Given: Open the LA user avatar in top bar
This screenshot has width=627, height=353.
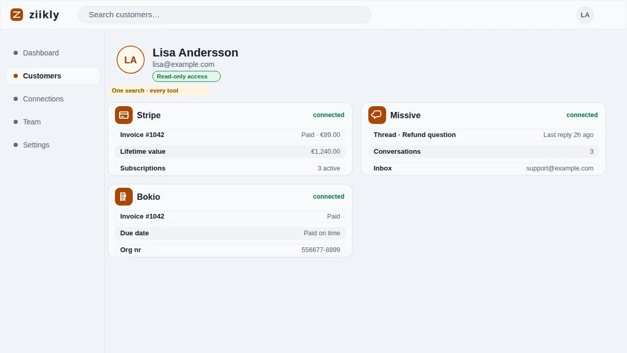Looking at the screenshot, I should click(x=585, y=15).
